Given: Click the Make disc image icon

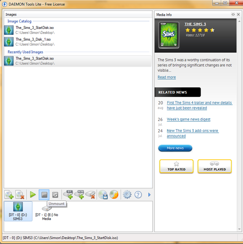Looking at the screenshot, I should pyautogui.click(x=103, y=194).
